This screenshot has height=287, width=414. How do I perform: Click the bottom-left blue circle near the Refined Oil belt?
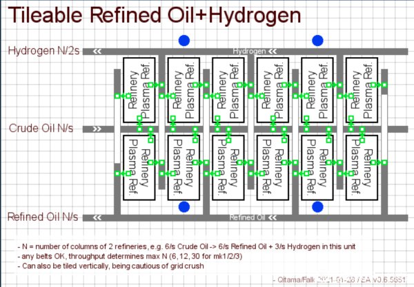tap(184, 206)
